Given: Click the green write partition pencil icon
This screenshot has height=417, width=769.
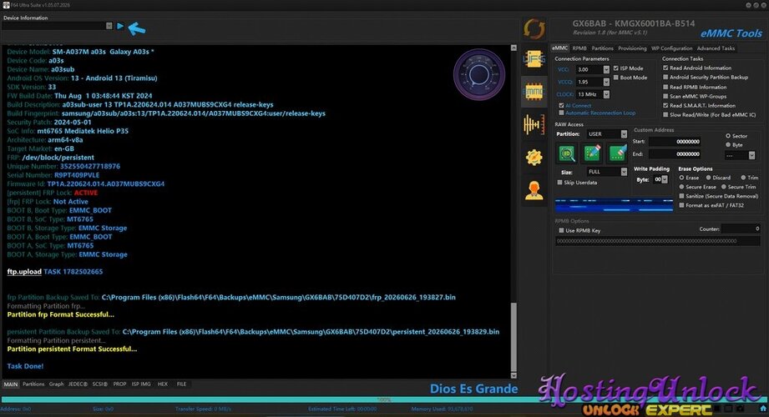Looking at the screenshot, I should pyautogui.click(x=592, y=153).
